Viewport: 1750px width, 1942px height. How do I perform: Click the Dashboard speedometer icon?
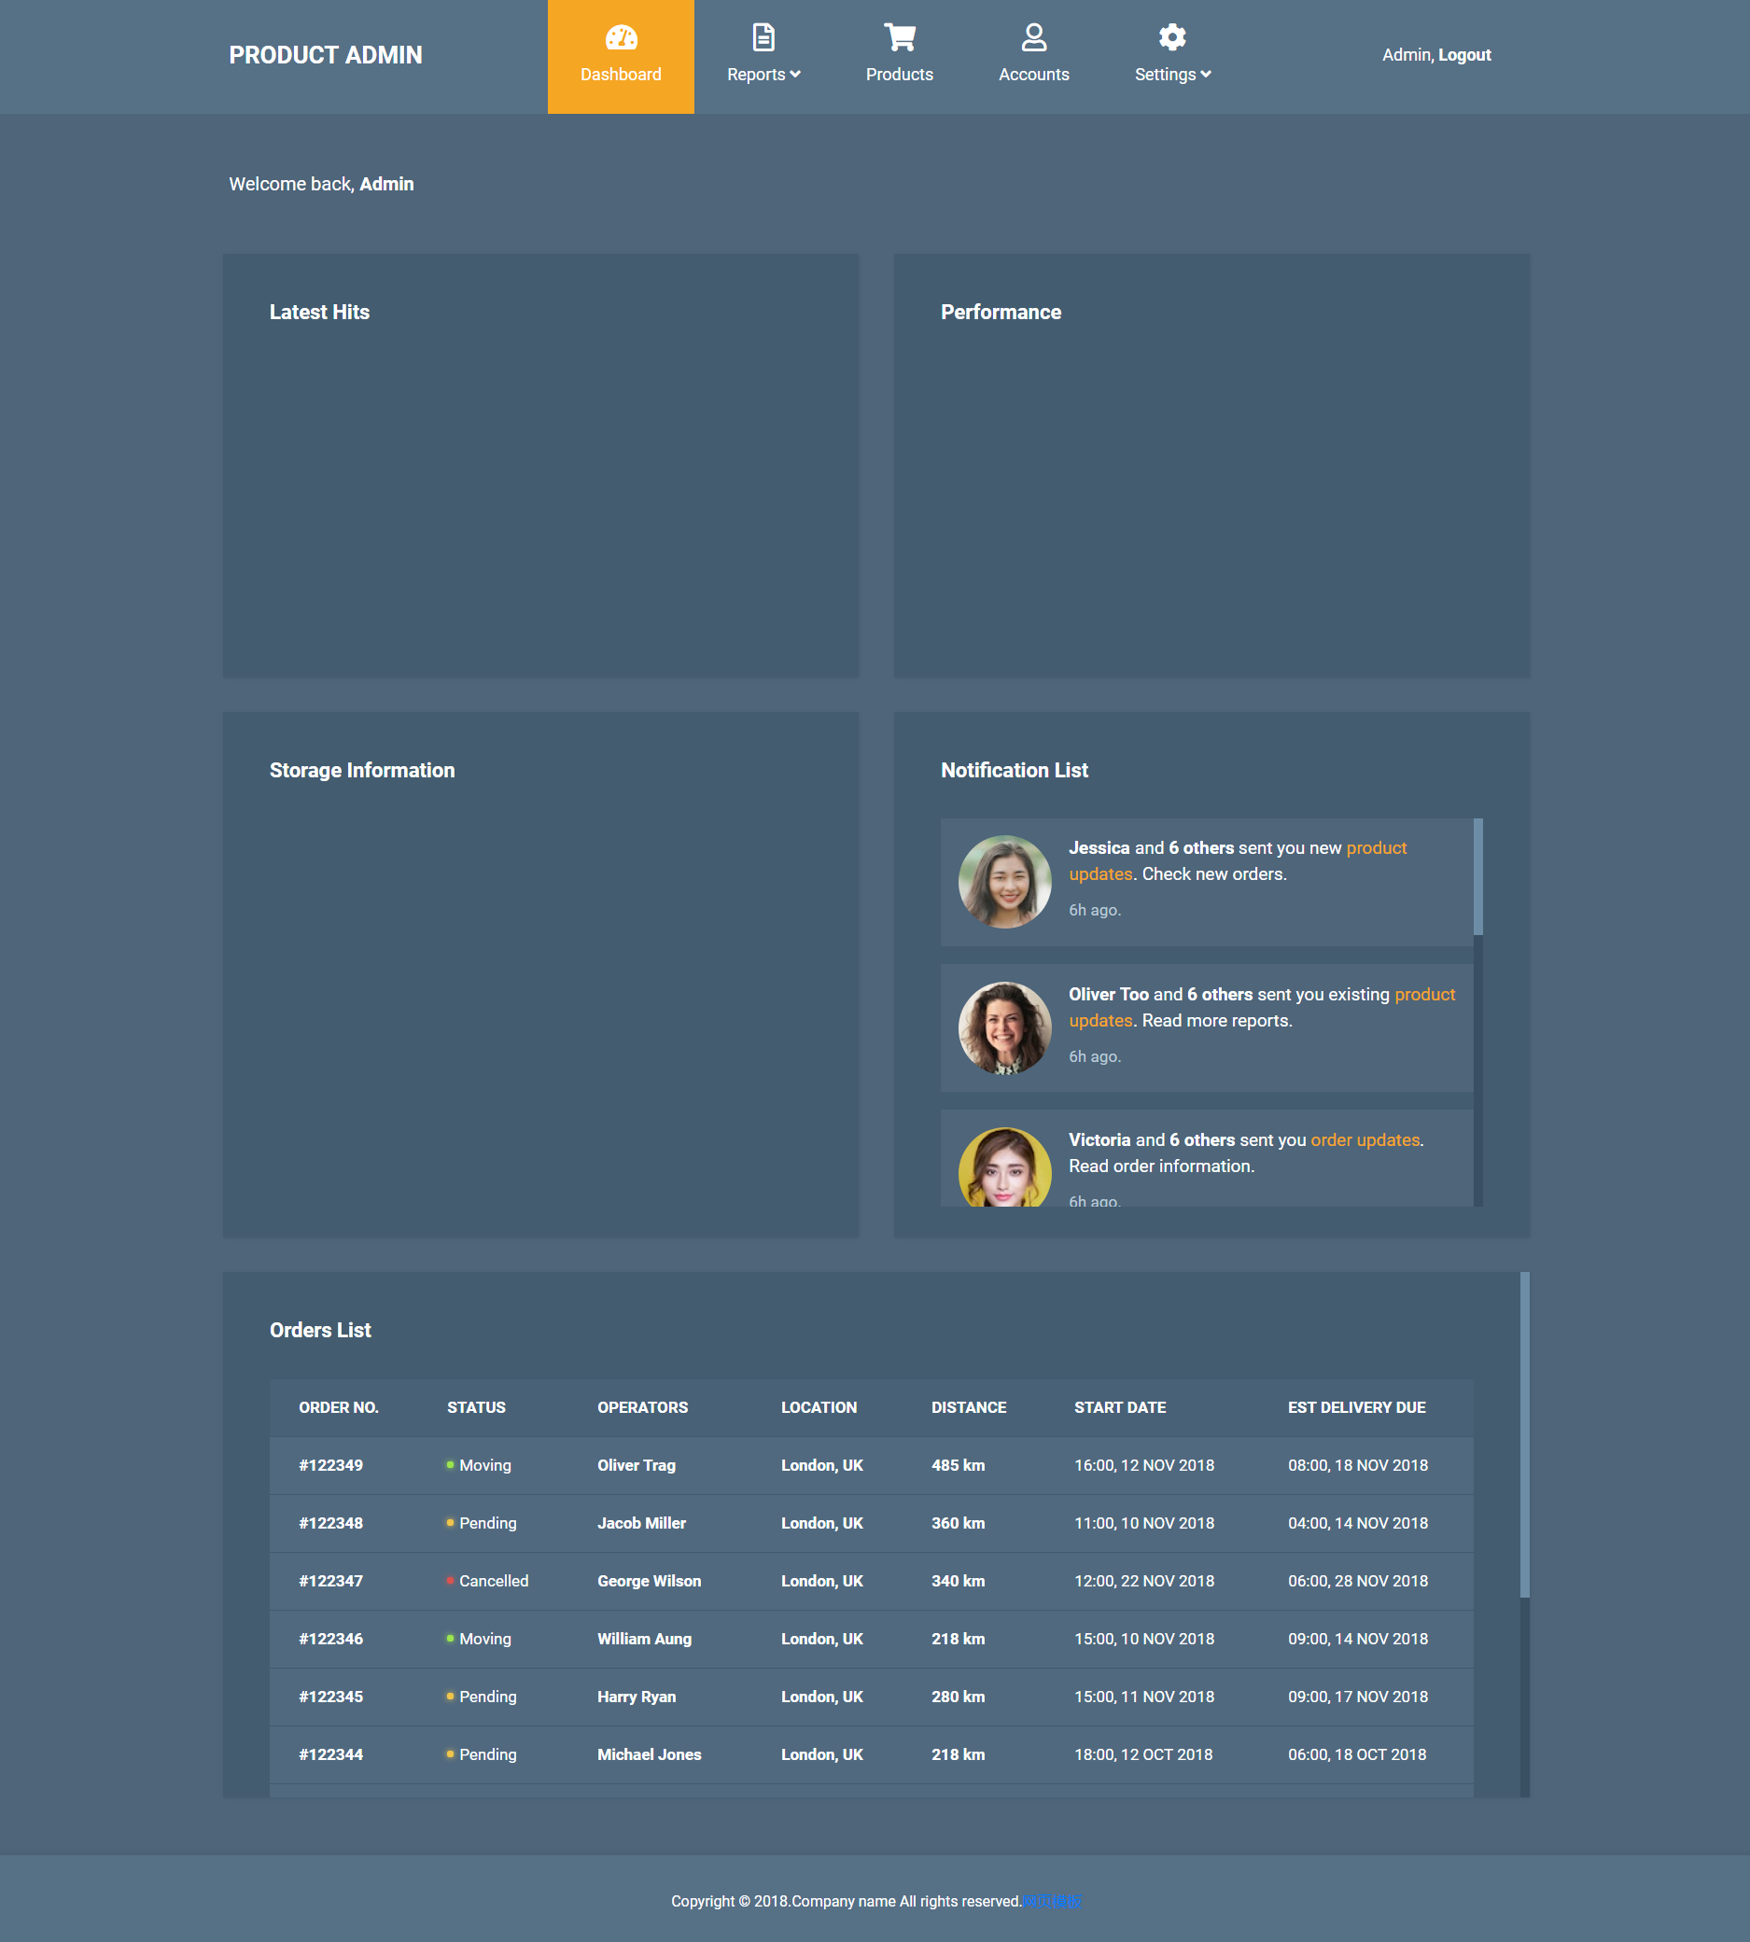tap(620, 37)
